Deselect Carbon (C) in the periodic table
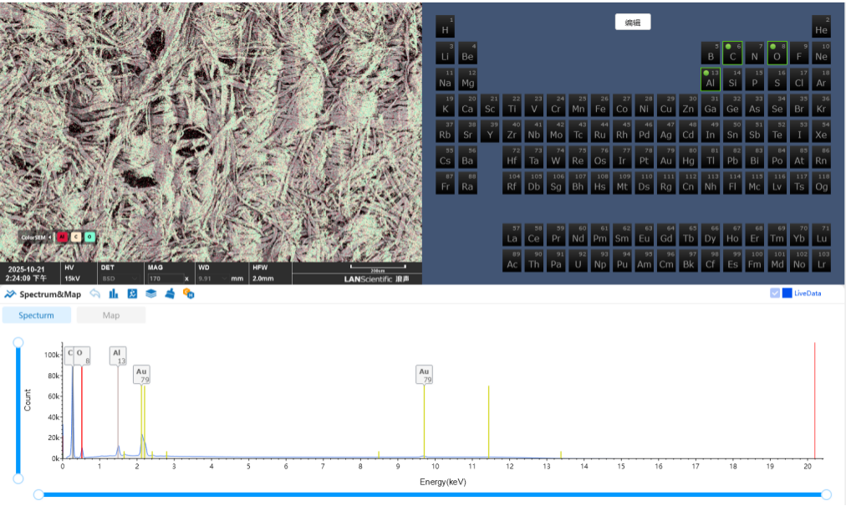846x506 pixels. tap(732, 53)
